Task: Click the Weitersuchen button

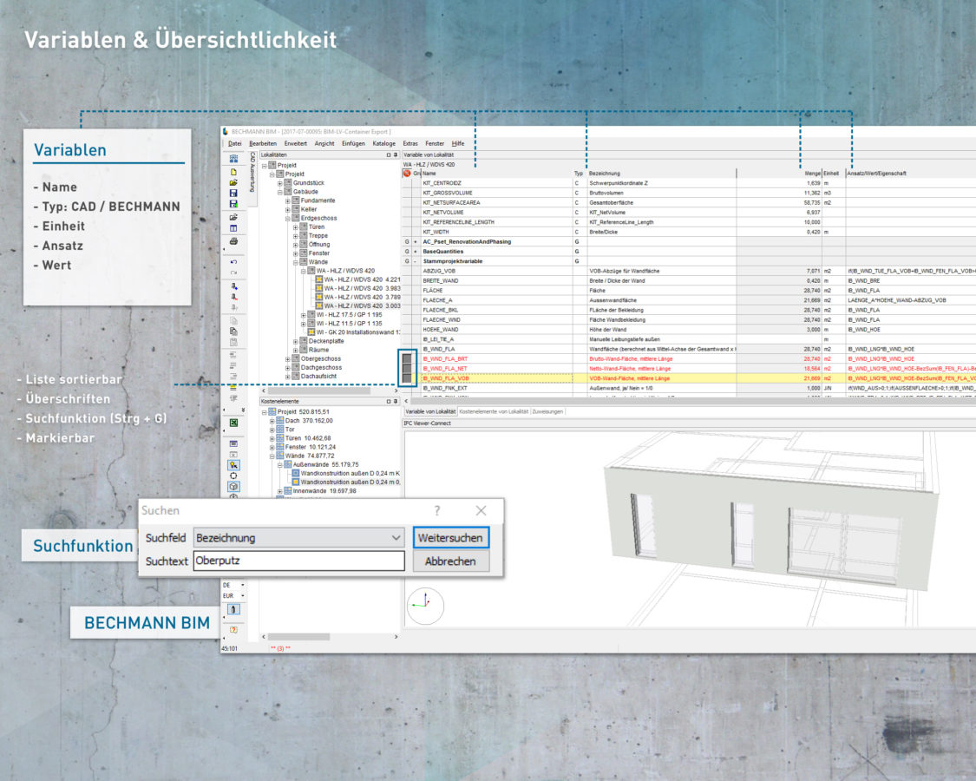Action: pyautogui.click(x=450, y=537)
